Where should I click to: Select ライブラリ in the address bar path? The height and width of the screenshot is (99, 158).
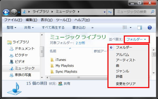pyautogui.click(x=41, y=12)
